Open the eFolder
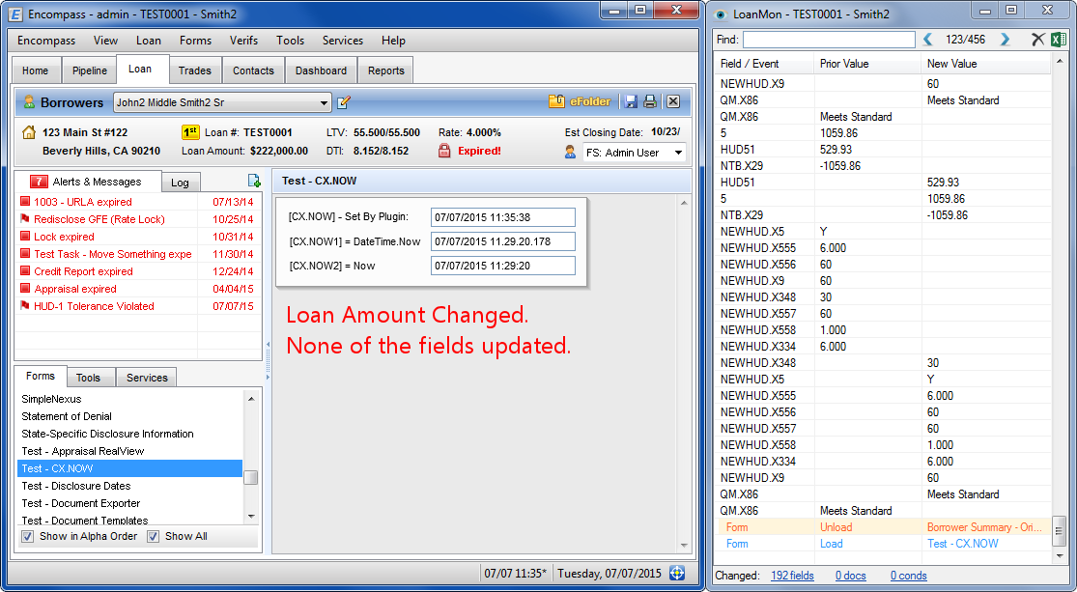This screenshot has width=1077, height=592. click(x=580, y=101)
